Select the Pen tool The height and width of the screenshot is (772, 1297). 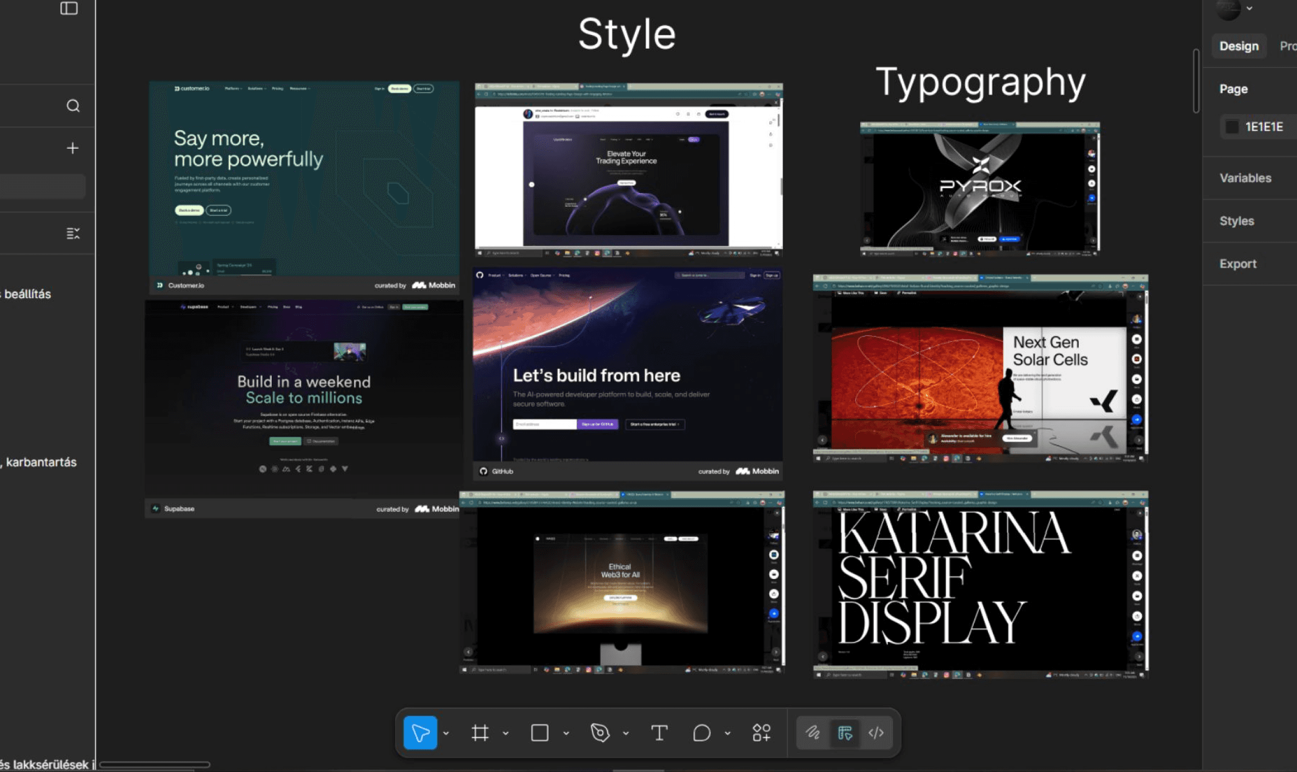coord(600,733)
